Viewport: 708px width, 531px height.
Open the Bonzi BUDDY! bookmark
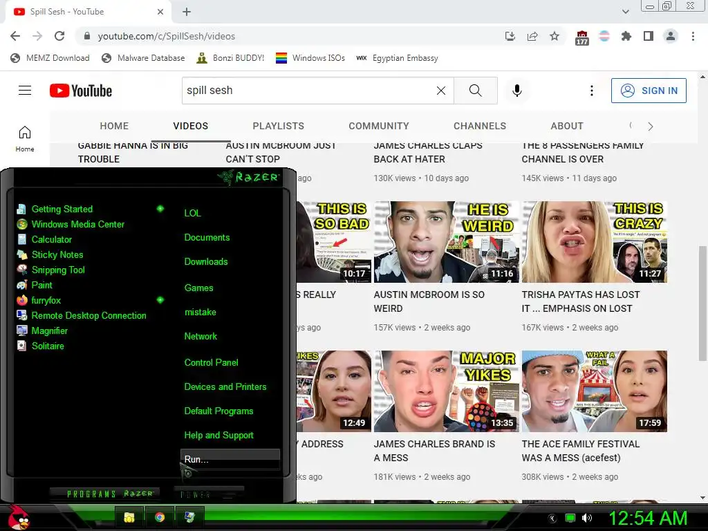tap(231, 58)
